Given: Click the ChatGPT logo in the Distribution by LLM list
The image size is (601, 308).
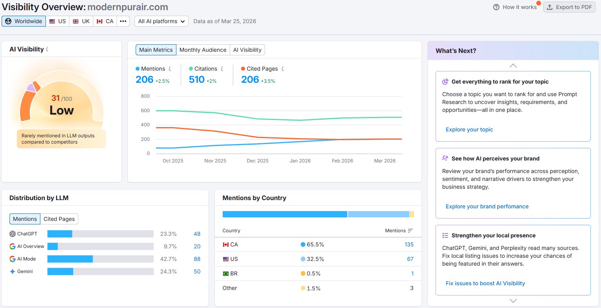Looking at the screenshot, I should pyautogui.click(x=13, y=234).
